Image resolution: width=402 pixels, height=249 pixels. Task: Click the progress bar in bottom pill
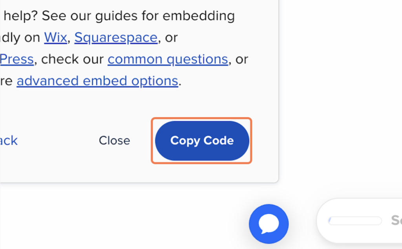(x=355, y=221)
